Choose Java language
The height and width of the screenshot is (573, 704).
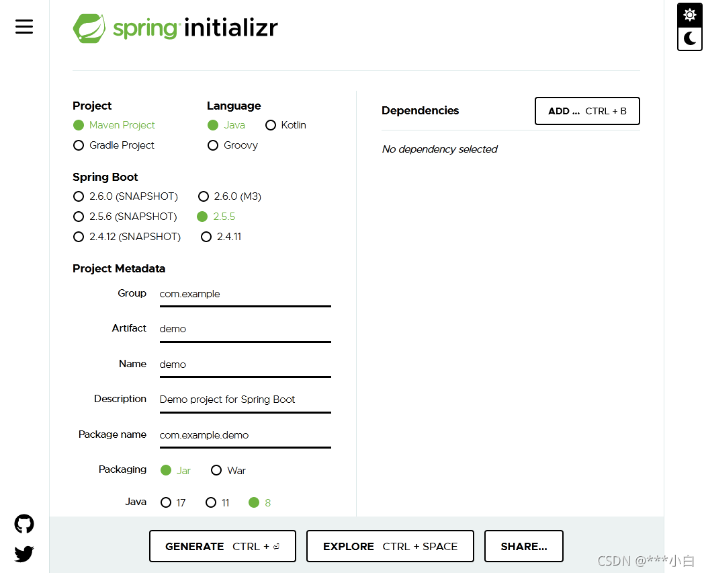(x=226, y=125)
